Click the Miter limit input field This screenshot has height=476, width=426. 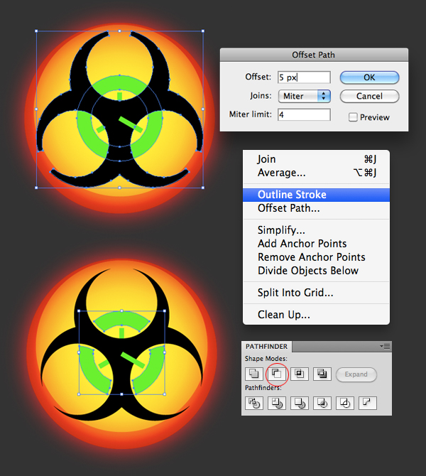(304, 114)
